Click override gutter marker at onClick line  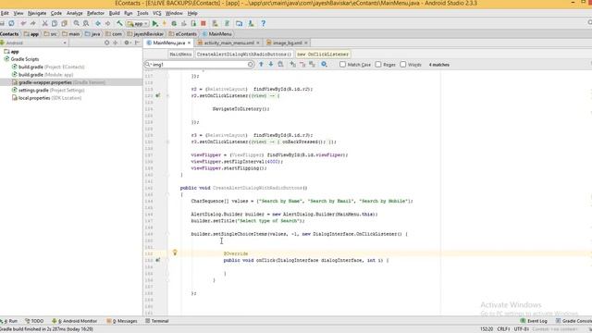[158, 260]
